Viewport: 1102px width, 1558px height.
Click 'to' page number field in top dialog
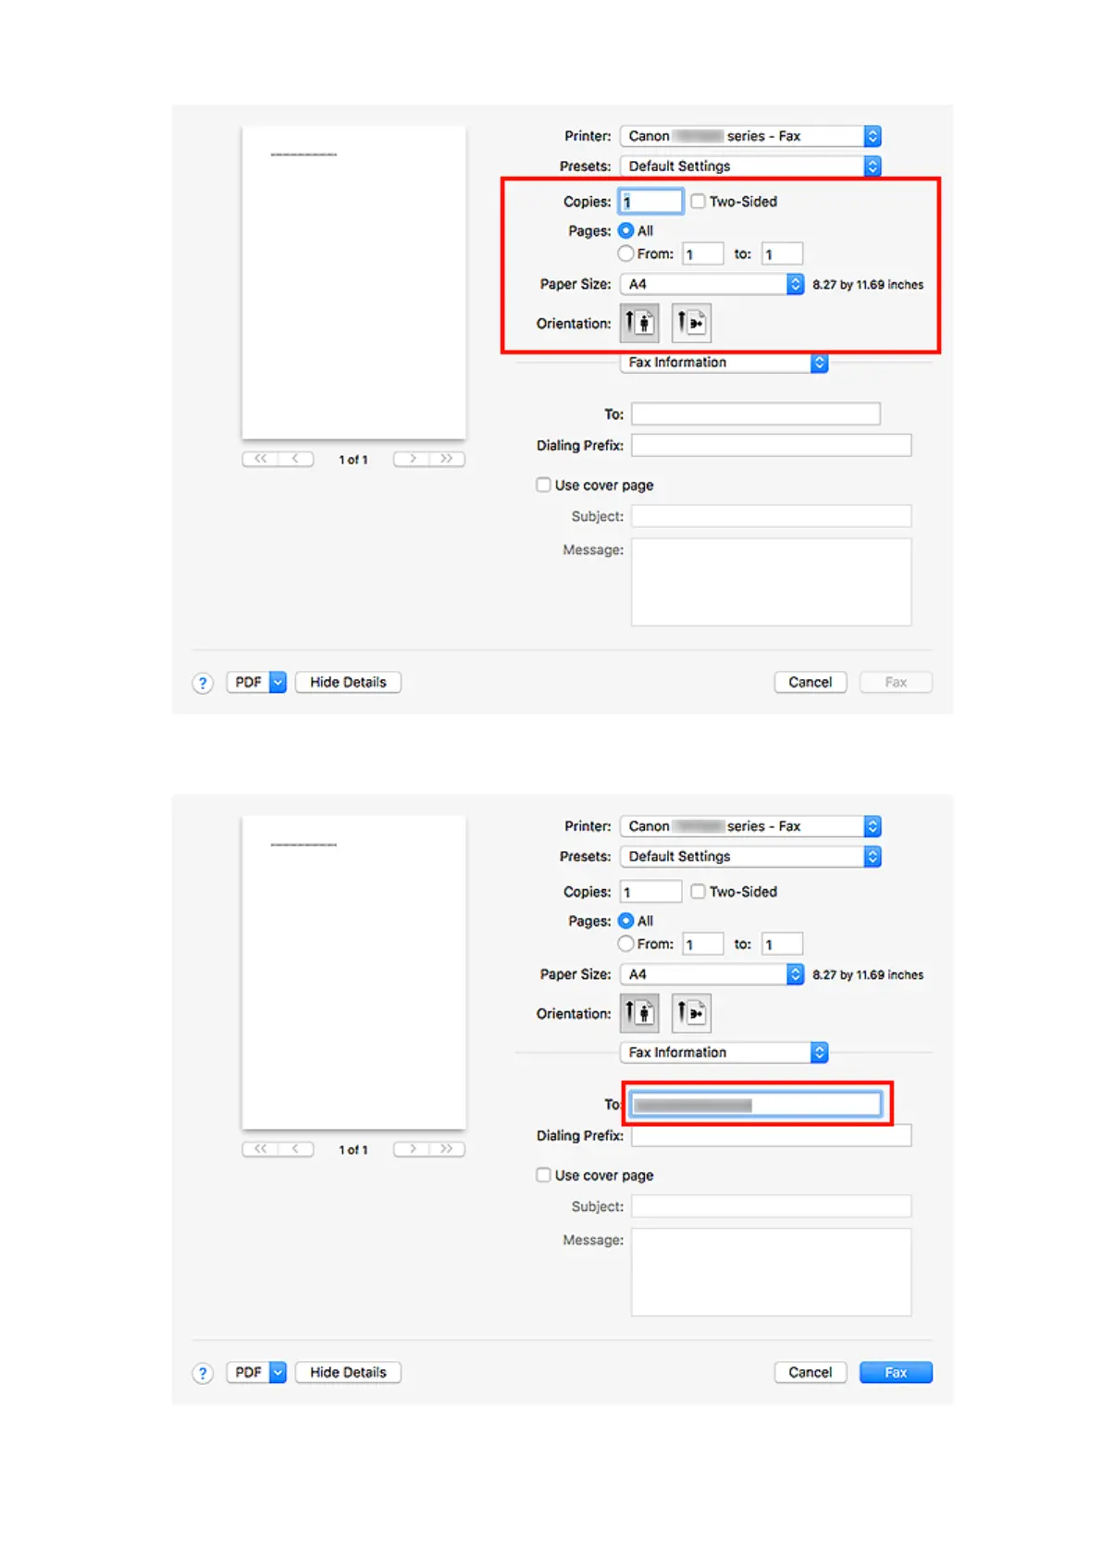[782, 253]
